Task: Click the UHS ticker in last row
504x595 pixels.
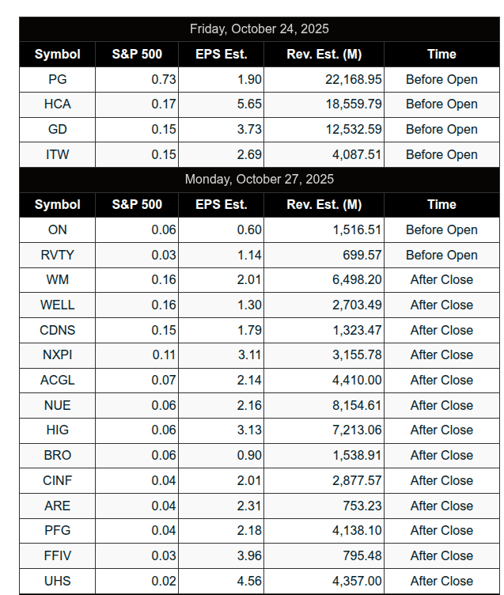Action: click(58, 581)
